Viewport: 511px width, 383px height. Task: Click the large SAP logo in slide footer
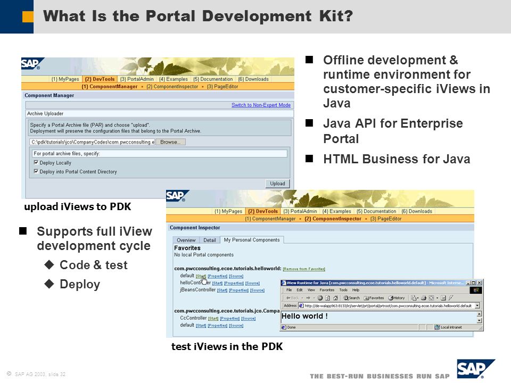475,369
